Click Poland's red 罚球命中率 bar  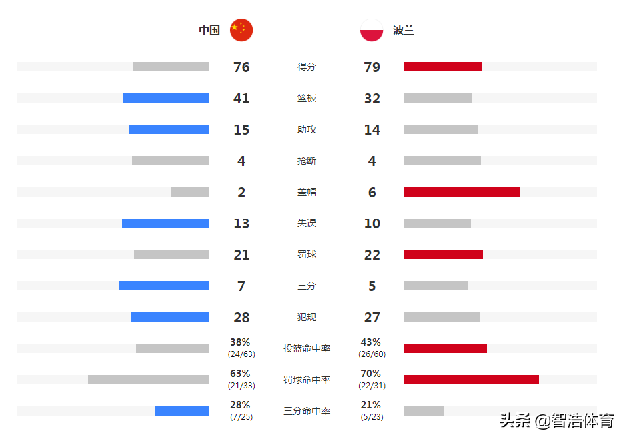coord(472,380)
